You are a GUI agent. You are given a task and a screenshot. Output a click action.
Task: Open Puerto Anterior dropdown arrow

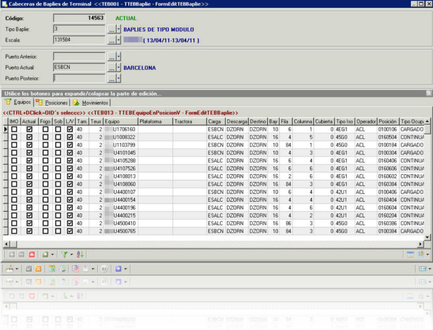pyautogui.click(x=119, y=57)
